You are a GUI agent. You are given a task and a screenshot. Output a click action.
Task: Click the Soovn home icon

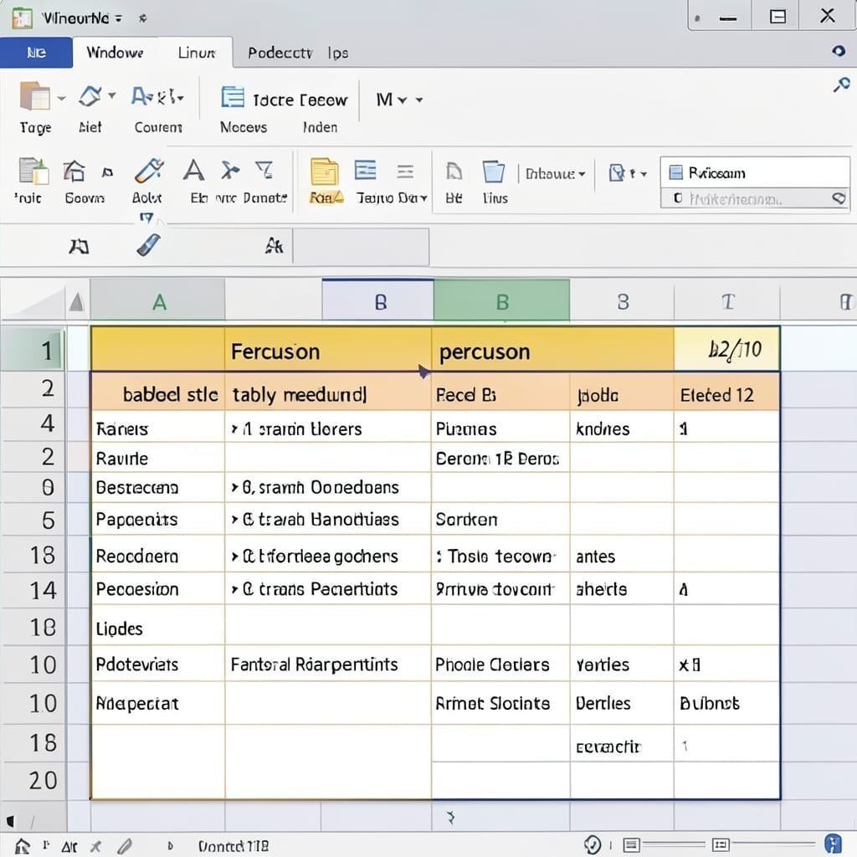[74, 171]
